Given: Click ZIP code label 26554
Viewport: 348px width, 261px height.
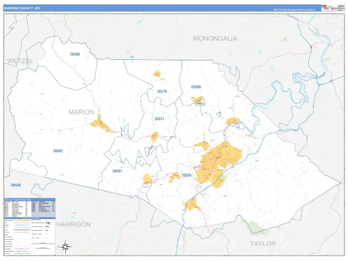Looking at the screenshot, I should [187, 175].
